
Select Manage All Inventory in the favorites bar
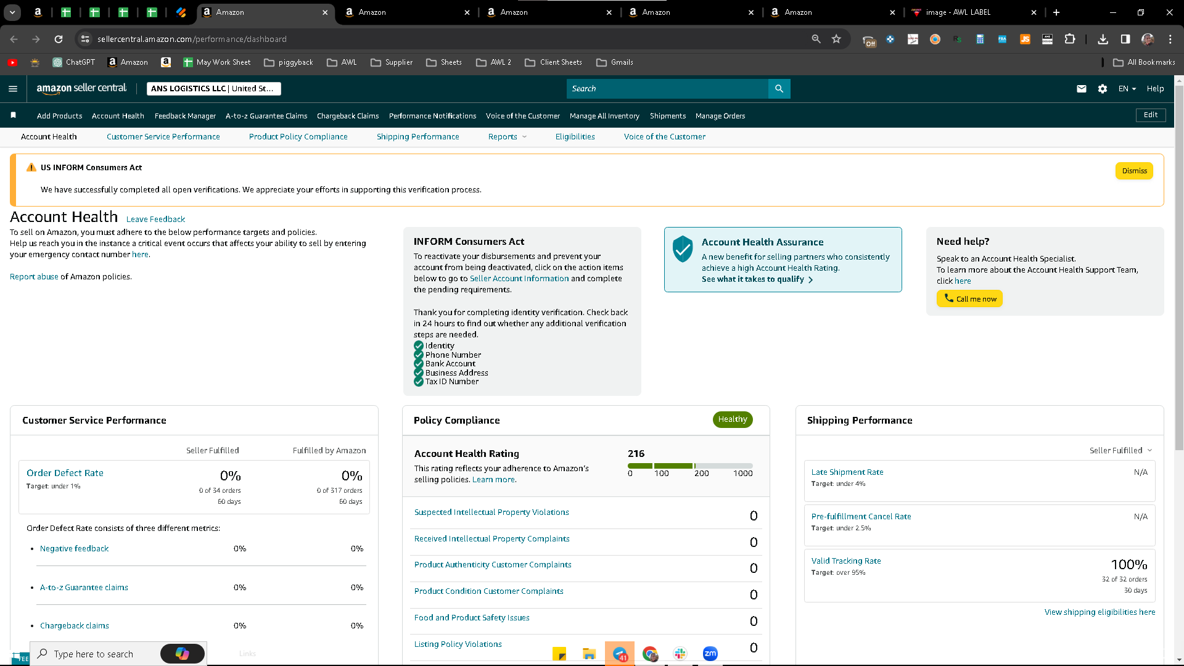click(604, 116)
